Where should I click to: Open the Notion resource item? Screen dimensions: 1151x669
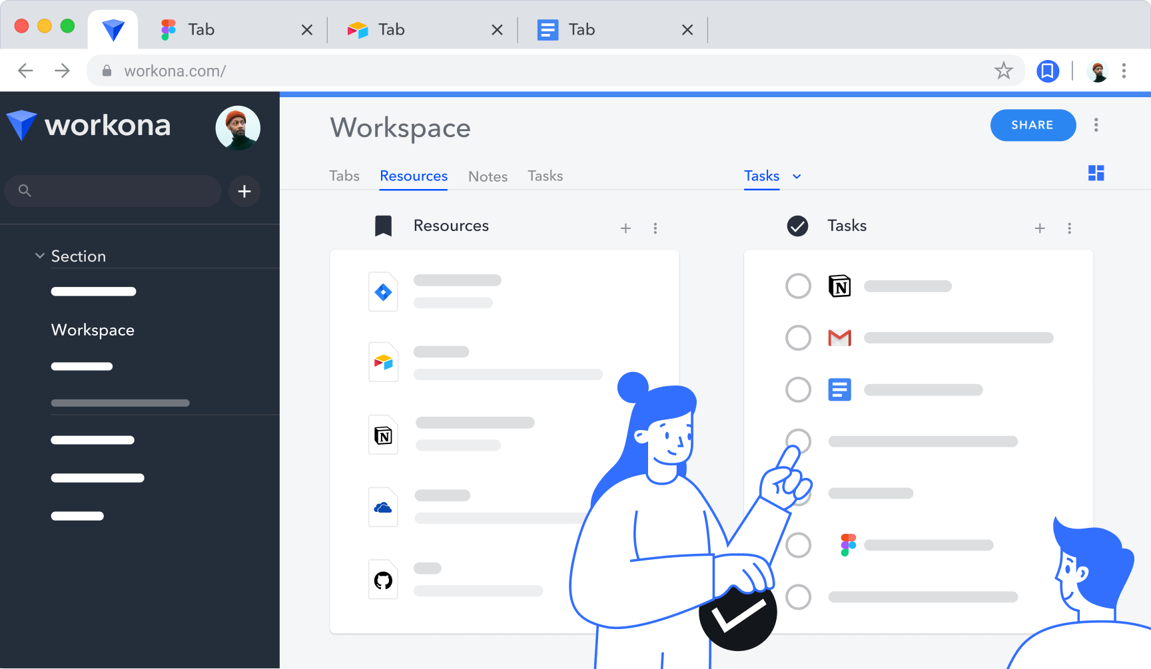tap(452, 435)
